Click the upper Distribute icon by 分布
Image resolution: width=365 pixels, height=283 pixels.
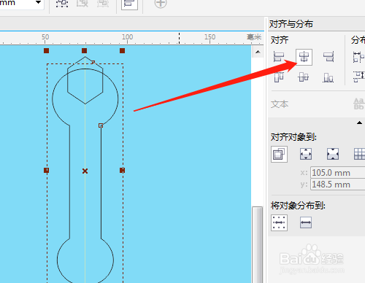(358, 57)
